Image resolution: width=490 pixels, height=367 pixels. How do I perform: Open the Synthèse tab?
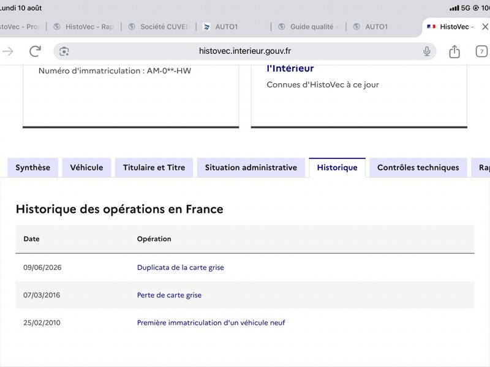coord(33,168)
